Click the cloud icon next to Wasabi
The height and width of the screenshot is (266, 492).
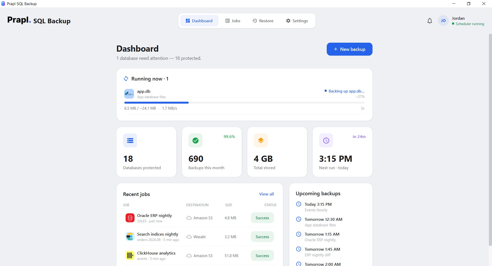189,237
